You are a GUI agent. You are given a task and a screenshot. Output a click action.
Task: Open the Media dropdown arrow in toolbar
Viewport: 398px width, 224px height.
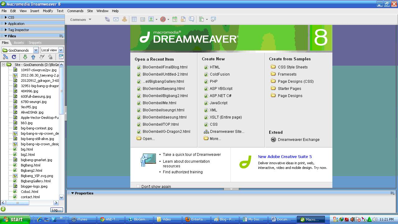point(168,20)
